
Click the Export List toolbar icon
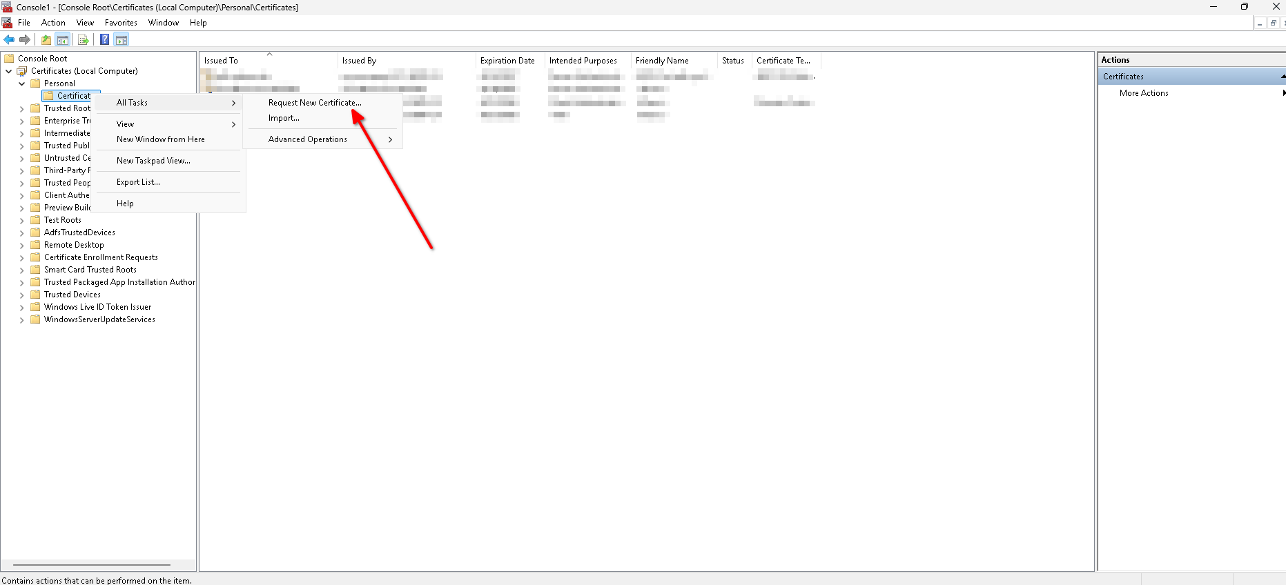click(84, 40)
